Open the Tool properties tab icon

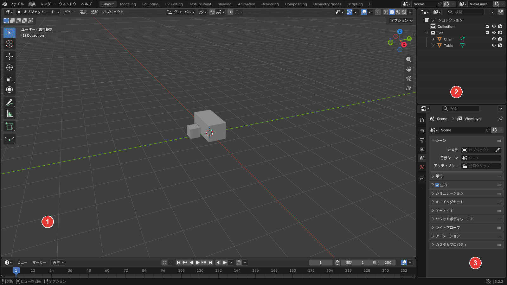[422, 120]
